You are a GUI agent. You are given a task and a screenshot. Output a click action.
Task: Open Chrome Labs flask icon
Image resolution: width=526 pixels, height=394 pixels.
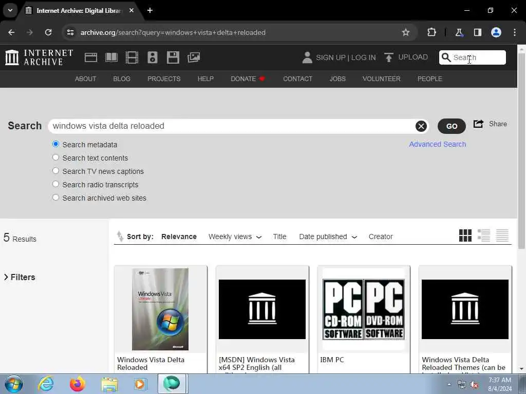click(459, 32)
